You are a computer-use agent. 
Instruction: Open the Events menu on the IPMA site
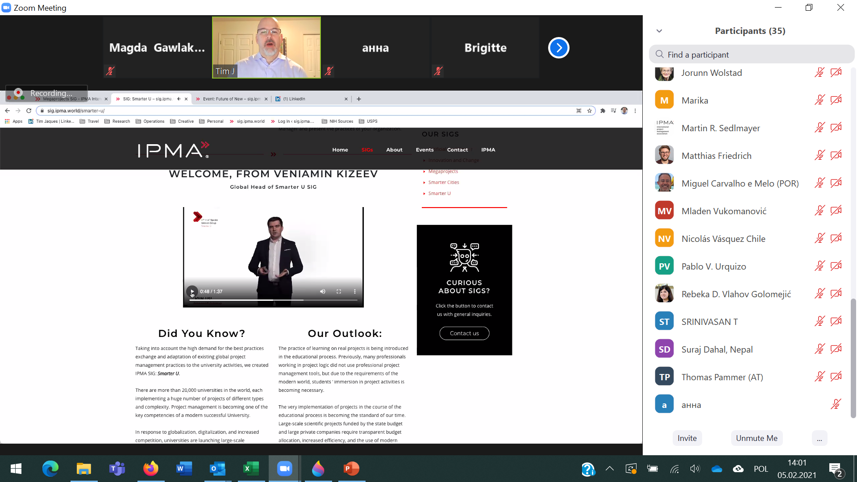424,150
